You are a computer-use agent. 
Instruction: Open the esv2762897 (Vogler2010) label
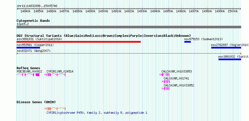click(x=230, y=45)
